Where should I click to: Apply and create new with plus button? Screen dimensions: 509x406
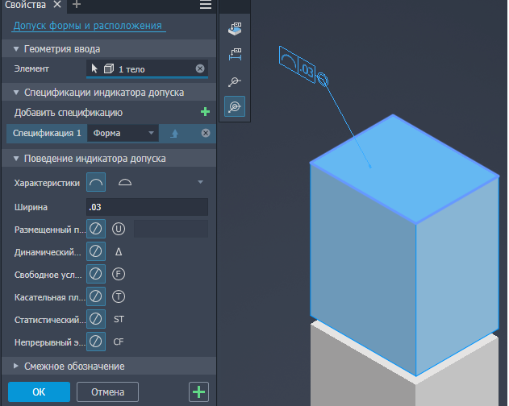point(198,392)
